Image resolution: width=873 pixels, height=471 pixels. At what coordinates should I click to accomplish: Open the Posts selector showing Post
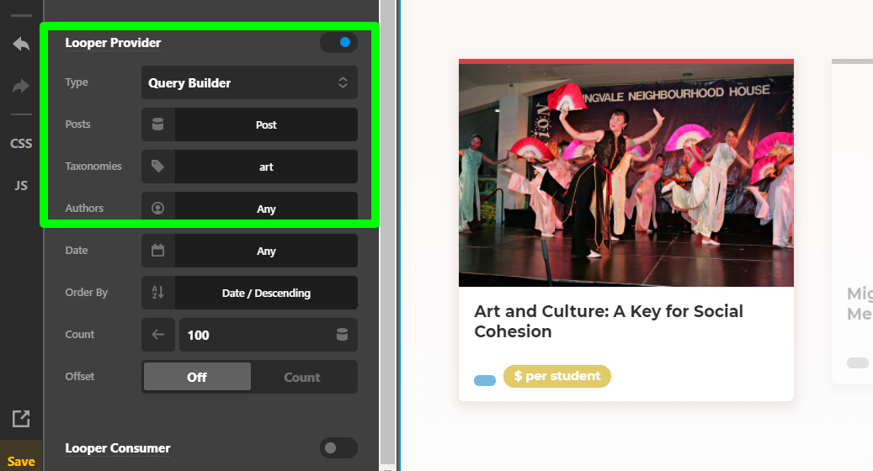tap(266, 124)
